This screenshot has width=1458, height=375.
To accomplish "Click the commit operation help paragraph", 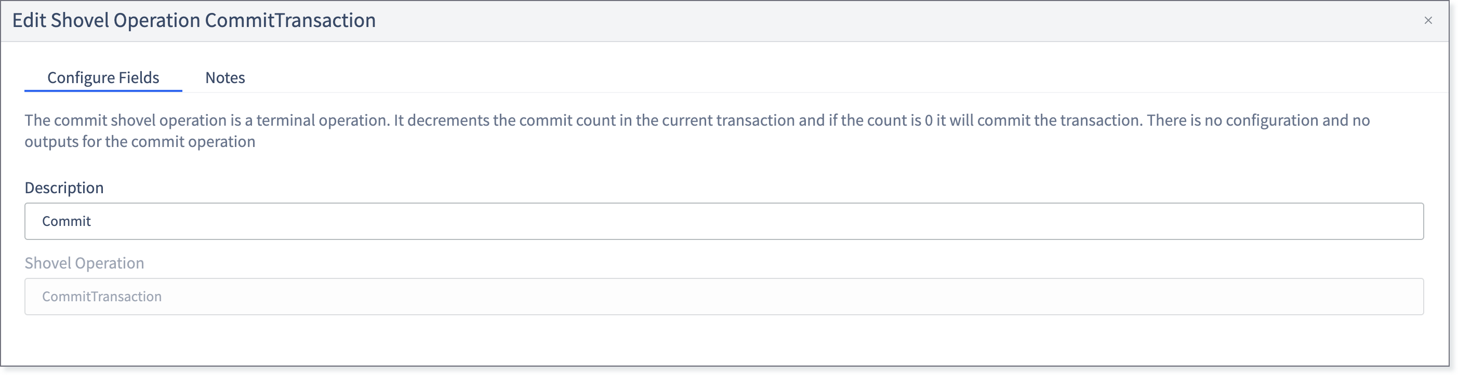I will [697, 131].
